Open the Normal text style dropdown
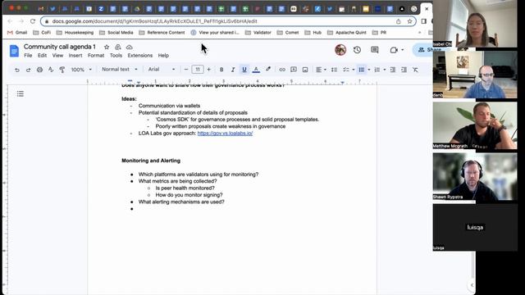The image size is (525, 295). 120,69
